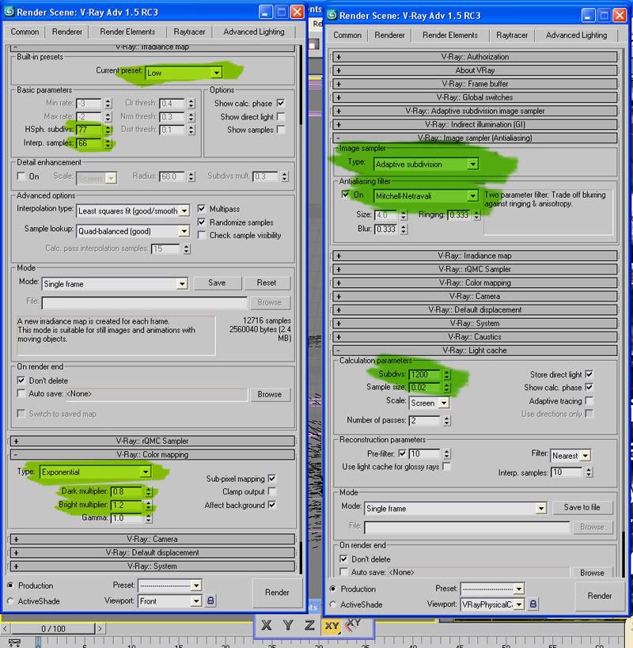
Task: Open the Interpolation type dropdown
Action: tap(133, 210)
